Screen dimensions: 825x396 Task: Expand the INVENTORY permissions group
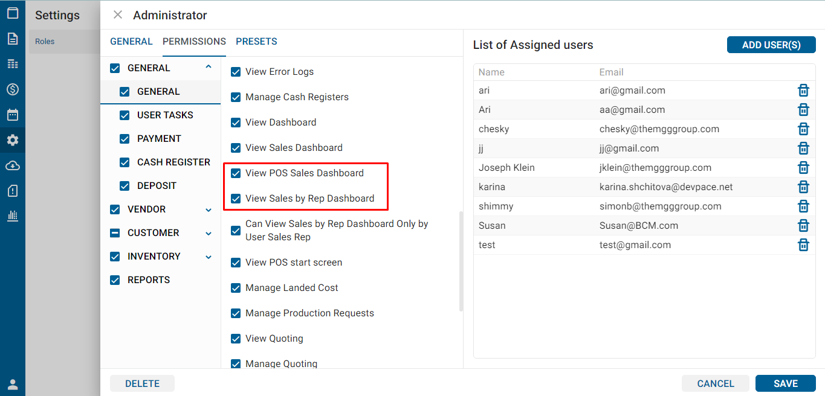(209, 257)
